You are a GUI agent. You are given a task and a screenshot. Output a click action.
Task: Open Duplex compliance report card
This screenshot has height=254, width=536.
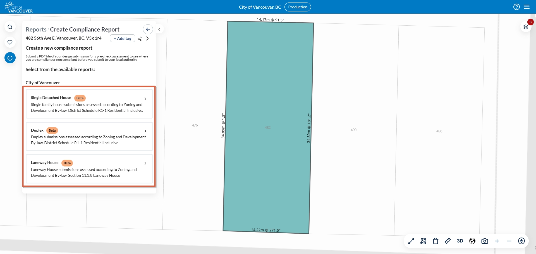89,136
